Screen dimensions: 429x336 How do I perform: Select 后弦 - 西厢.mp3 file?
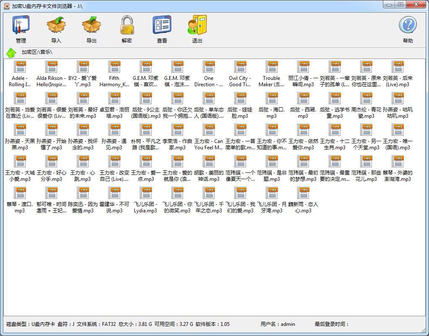[303, 106]
